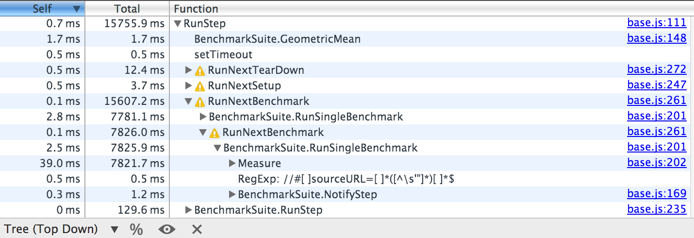The width and height of the screenshot is (694, 238).
Task: Sort by the Self column header
Action: (x=42, y=9)
